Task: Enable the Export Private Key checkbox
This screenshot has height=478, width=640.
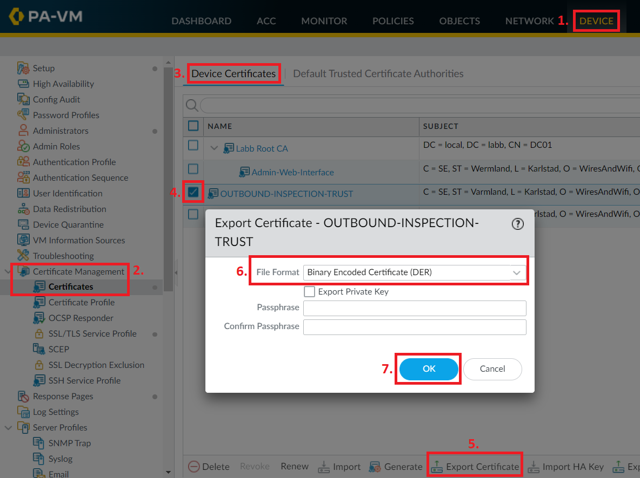Action: click(309, 291)
